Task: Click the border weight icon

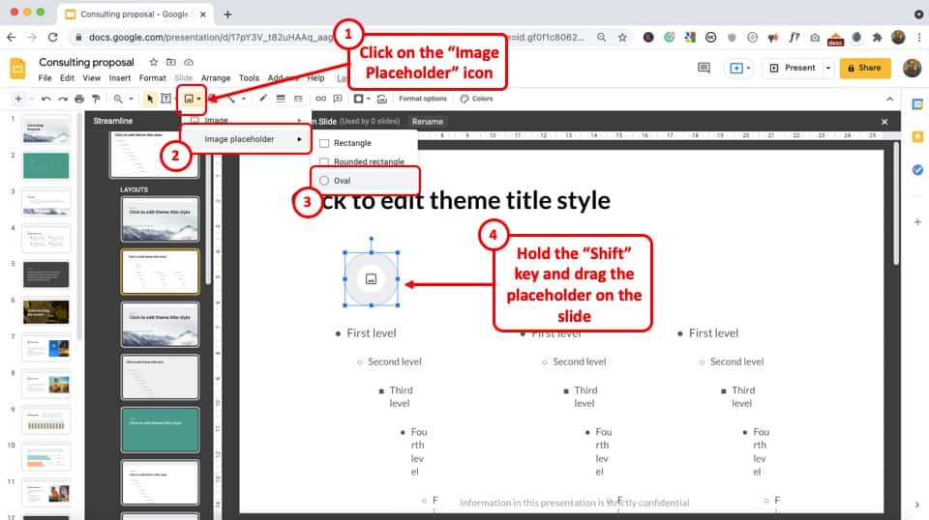Action: coord(281,99)
